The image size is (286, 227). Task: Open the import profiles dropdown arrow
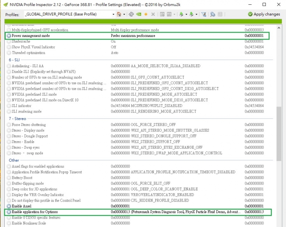[x=197, y=14]
